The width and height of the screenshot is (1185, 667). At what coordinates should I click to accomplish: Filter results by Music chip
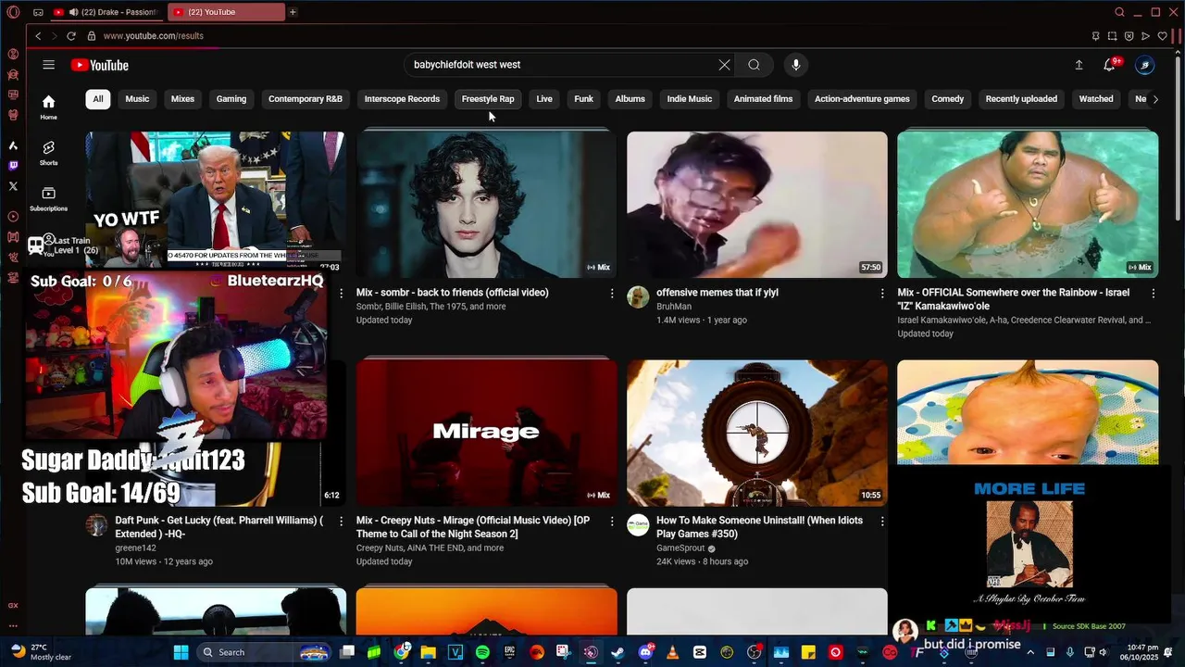137,99
